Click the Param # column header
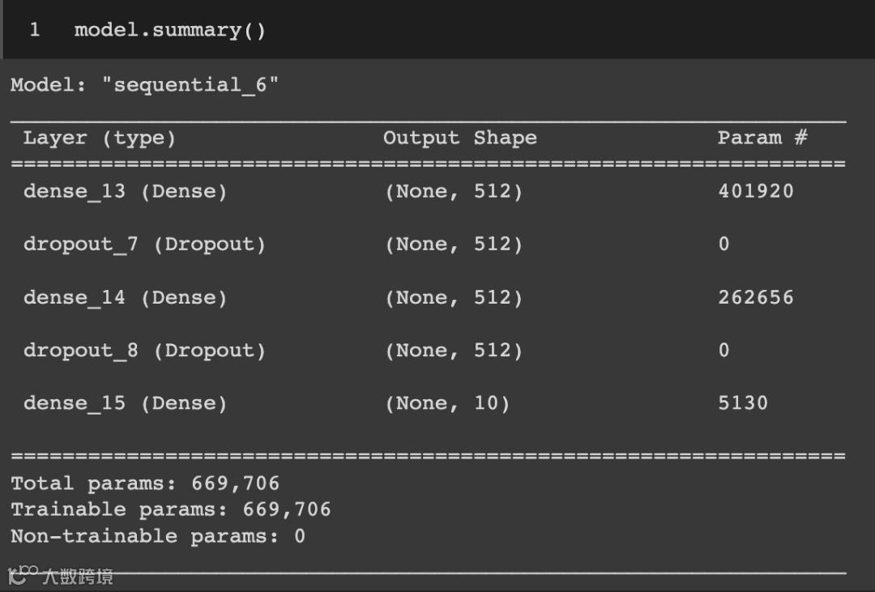 click(762, 137)
